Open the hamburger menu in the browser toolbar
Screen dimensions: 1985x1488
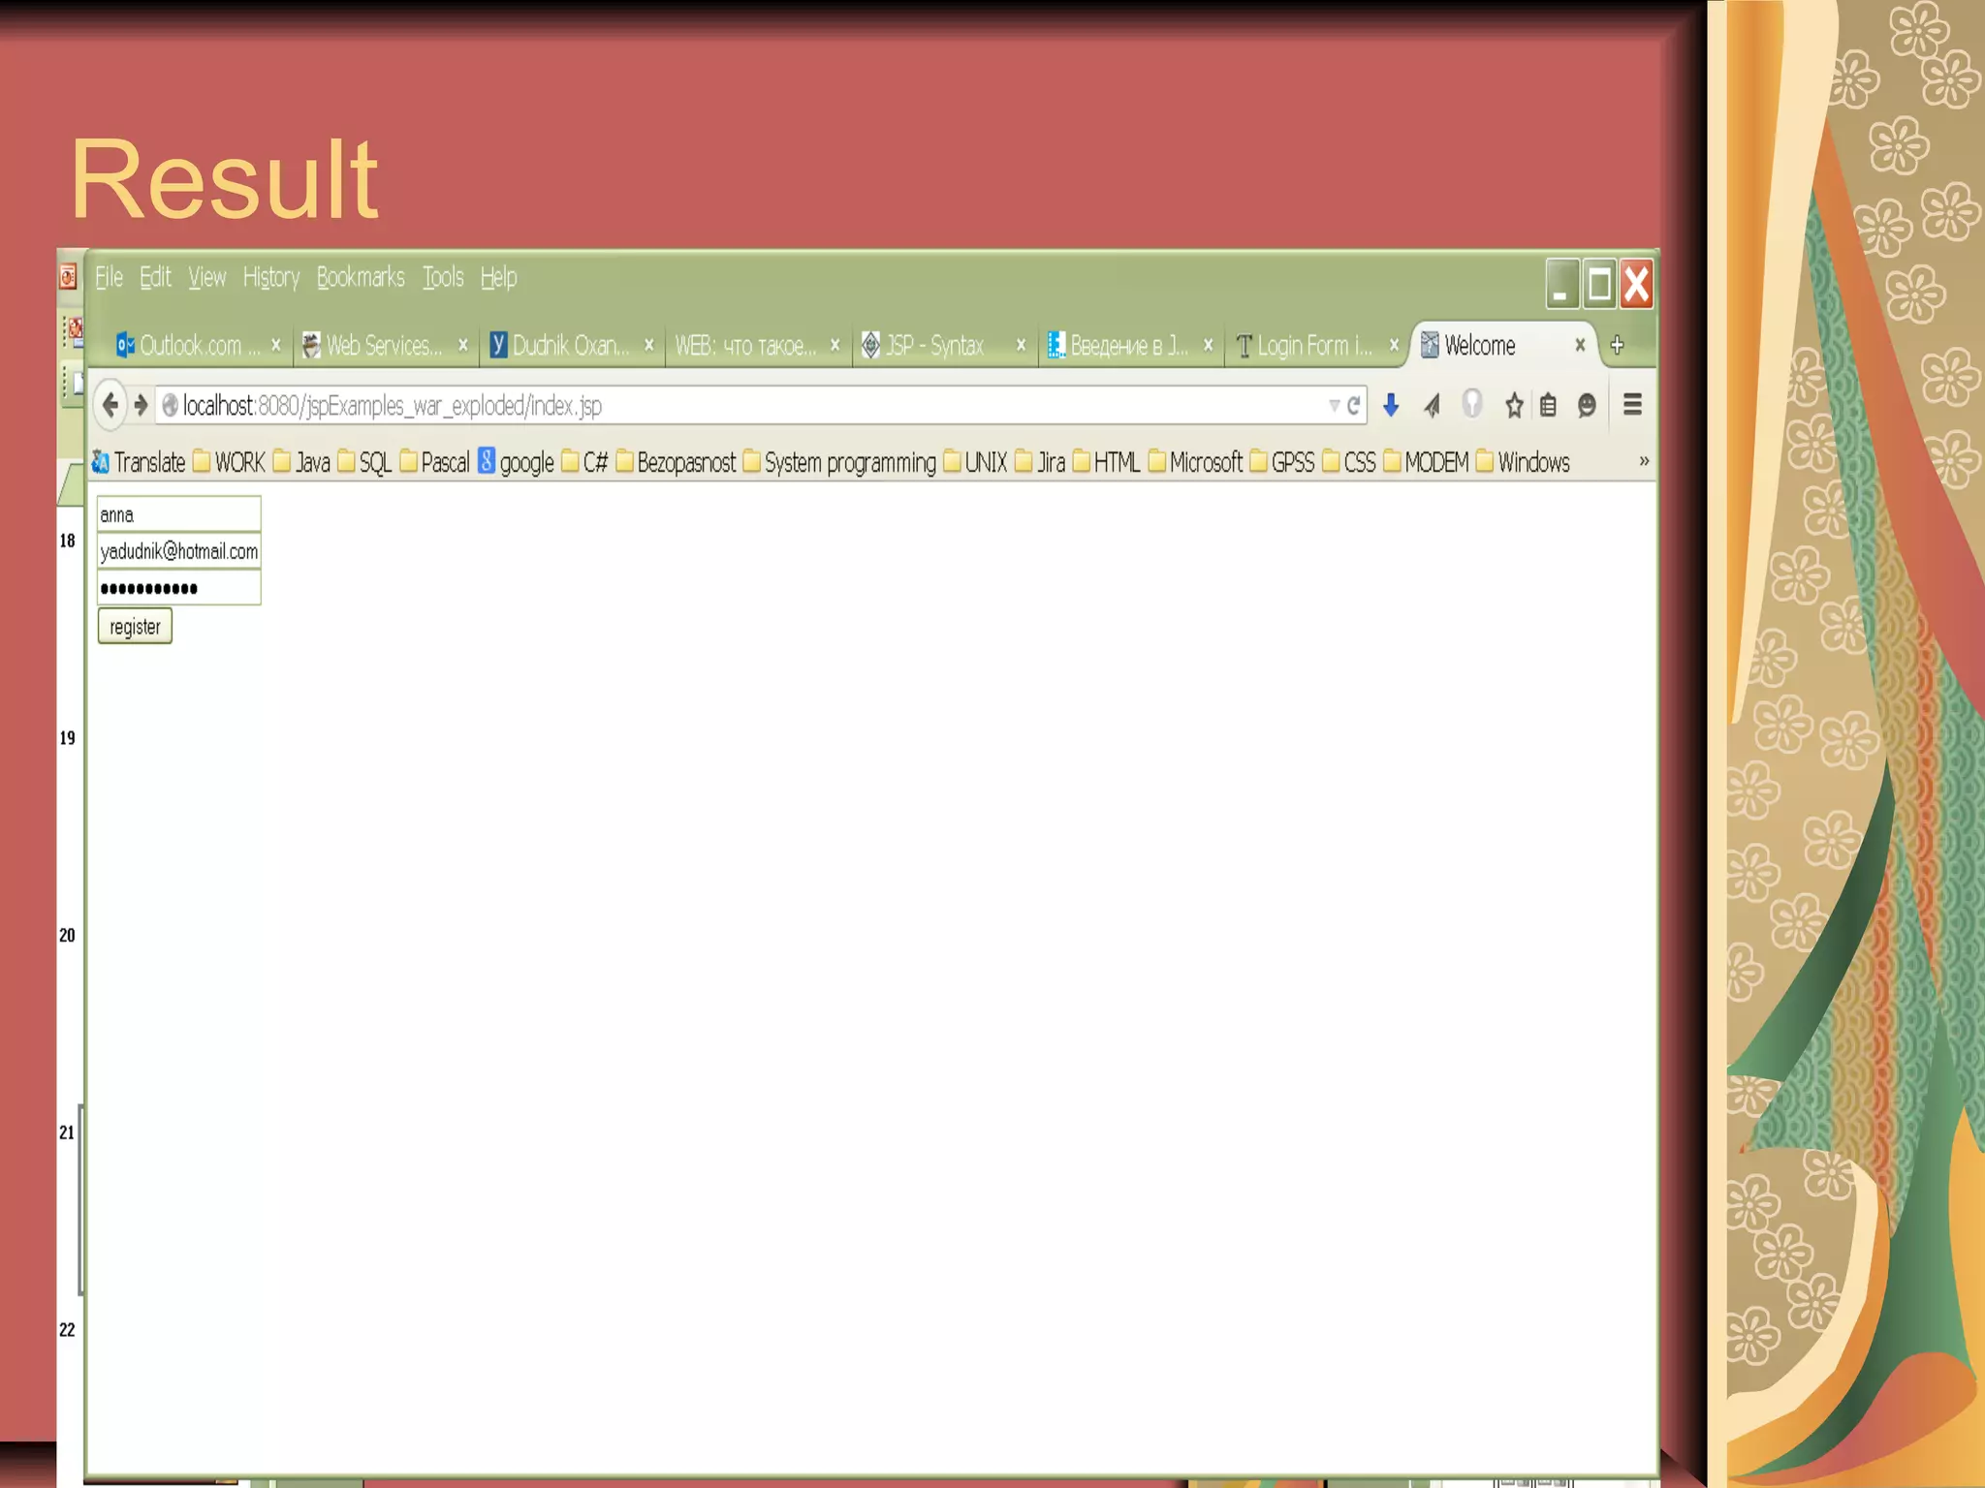tap(1633, 405)
